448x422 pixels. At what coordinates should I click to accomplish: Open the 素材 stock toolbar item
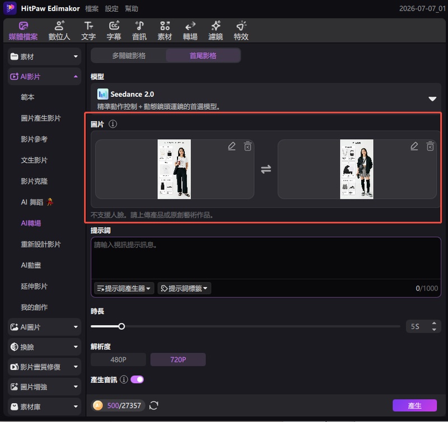click(x=165, y=31)
